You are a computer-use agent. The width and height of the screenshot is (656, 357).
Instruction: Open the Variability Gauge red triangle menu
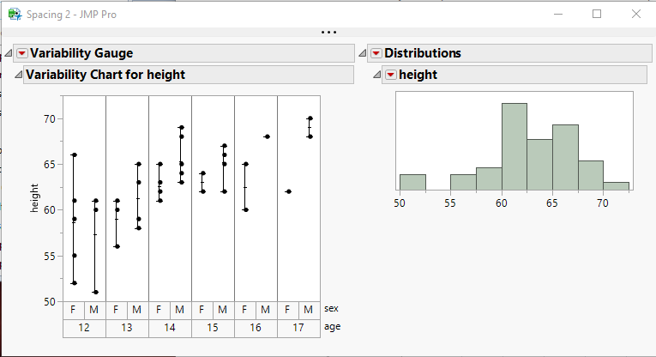click(22, 53)
